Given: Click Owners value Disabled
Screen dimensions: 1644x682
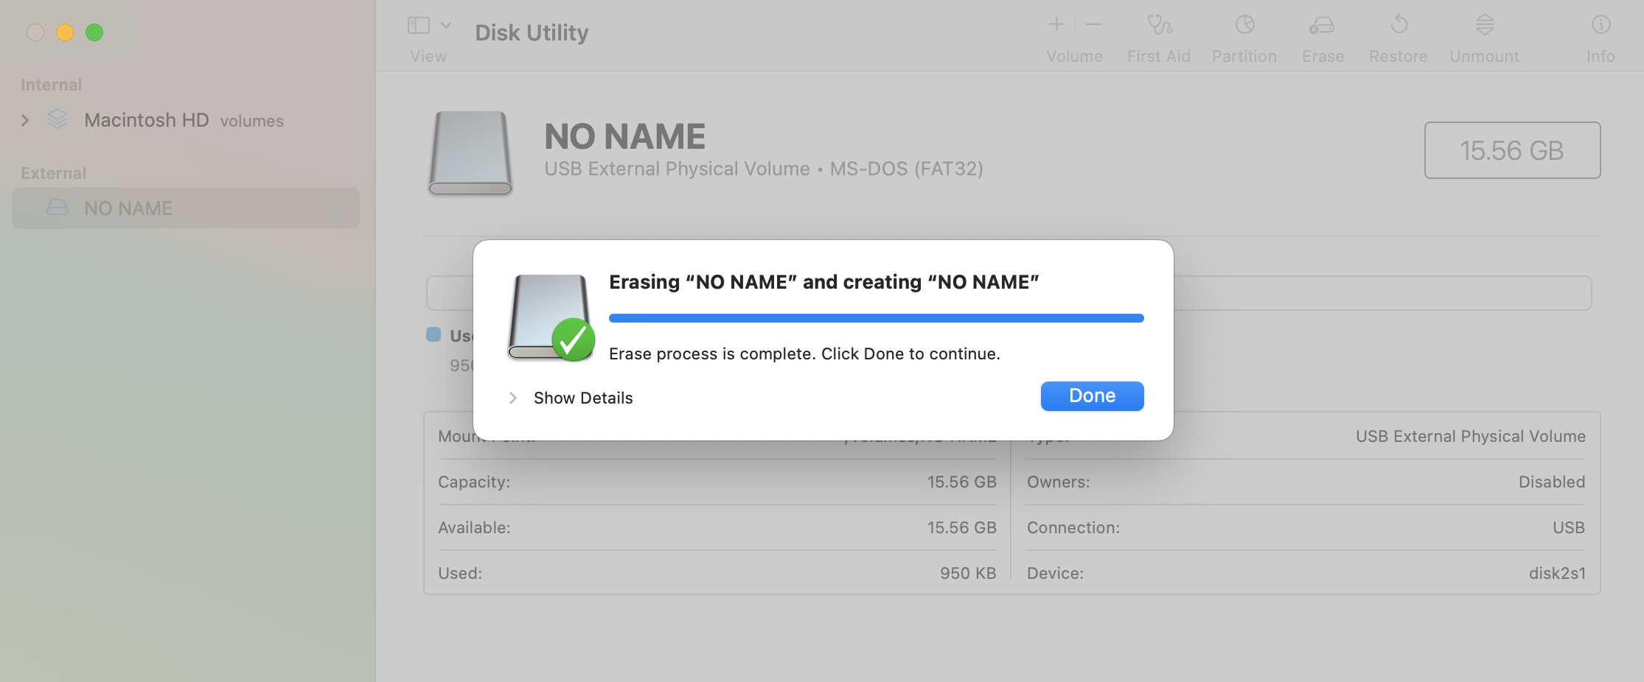Looking at the screenshot, I should click(x=1552, y=482).
